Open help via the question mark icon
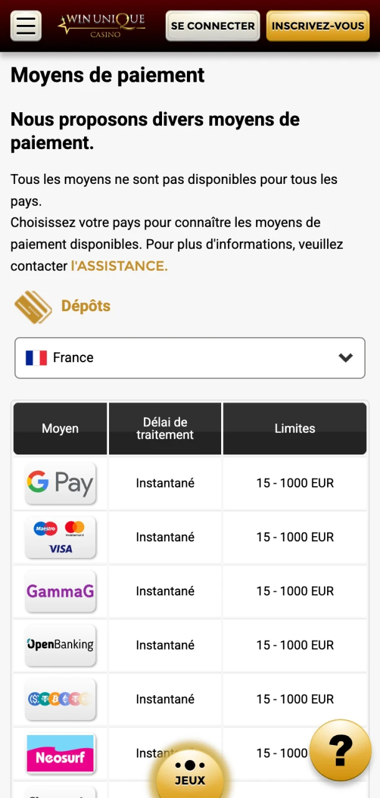The width and height of the screenshot is (380, 798). pyautogui.click(x=340, y=750)
